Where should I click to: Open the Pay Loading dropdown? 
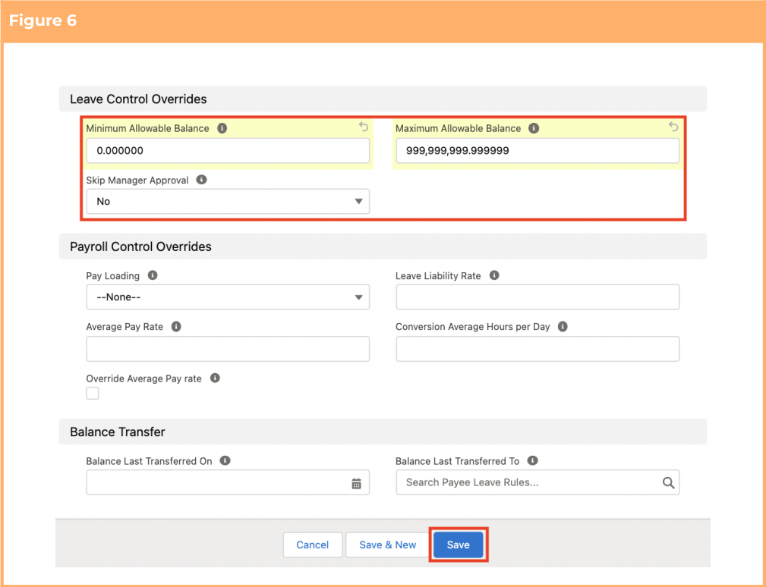tap(229, 297)
